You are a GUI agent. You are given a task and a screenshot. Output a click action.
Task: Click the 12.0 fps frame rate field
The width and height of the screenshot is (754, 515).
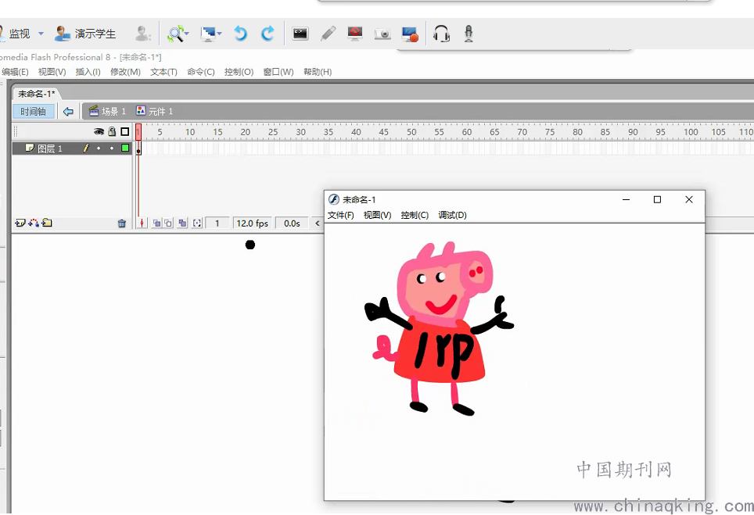pos(253,224)
